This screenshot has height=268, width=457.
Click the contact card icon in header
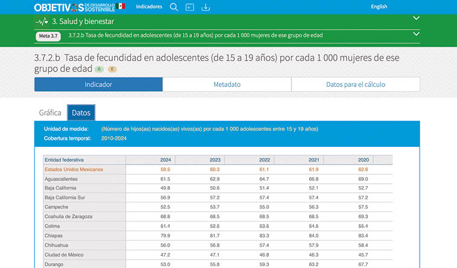(x=190, y=7)
